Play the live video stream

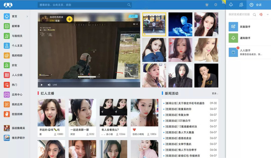click(42, 85)
